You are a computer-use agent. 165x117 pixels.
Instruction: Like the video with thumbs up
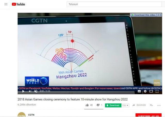tap(87, 105)
